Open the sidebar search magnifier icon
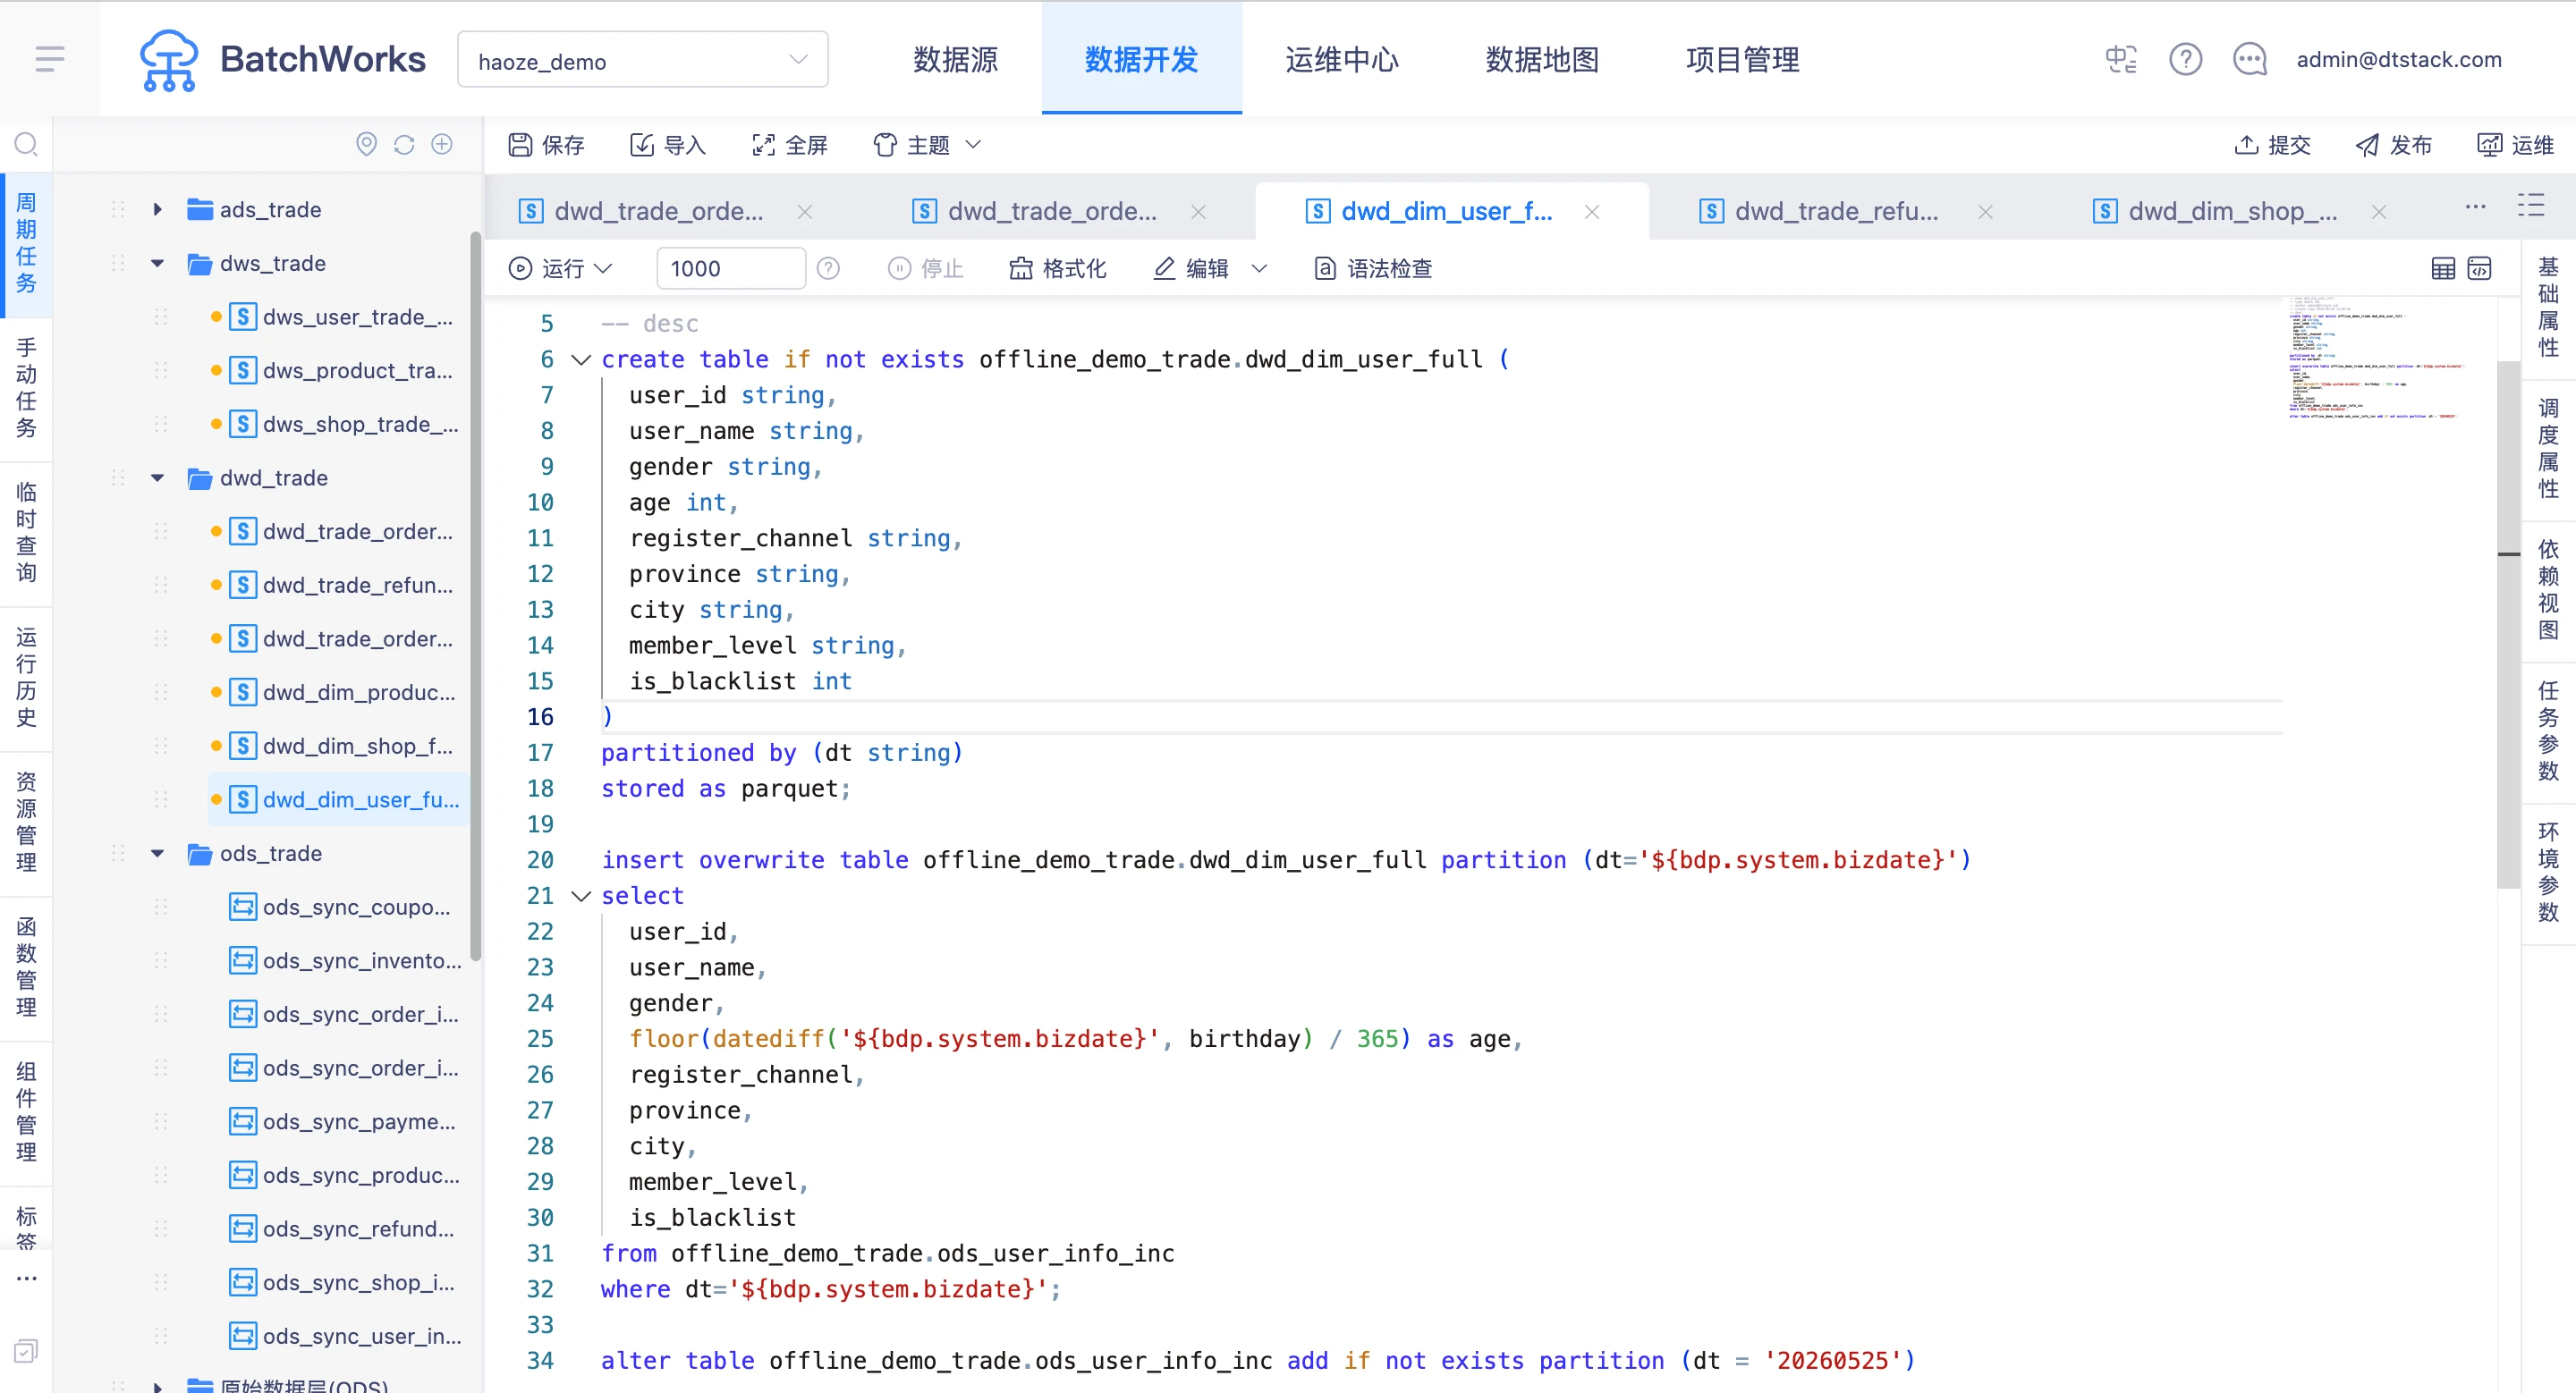2576x1393 pixels. 26,145
